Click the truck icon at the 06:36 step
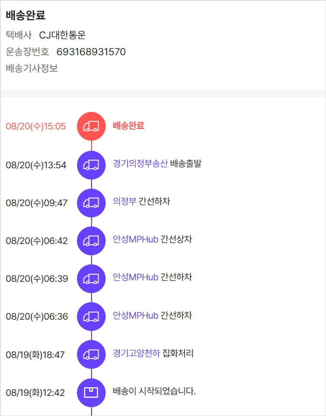The width and height of the screenshot is (326, 416). (x=91, y=316)
